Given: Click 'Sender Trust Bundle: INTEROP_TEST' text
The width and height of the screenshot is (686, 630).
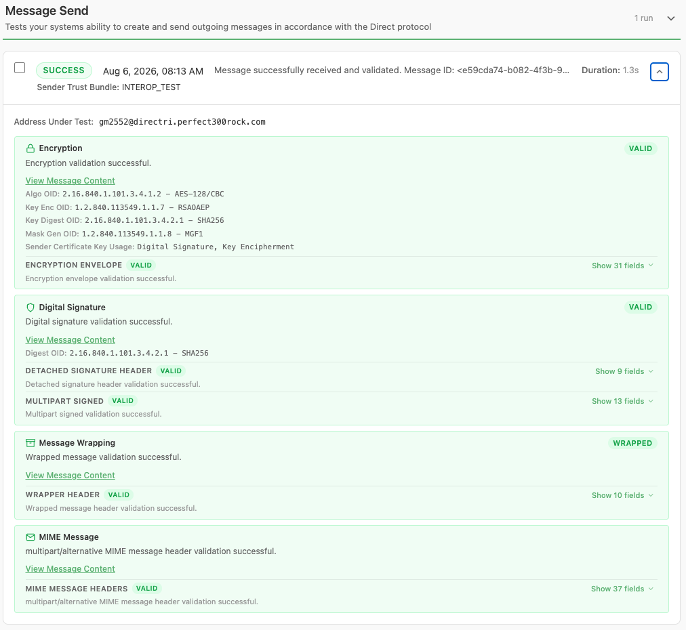Looking at the screenshot, I should click(108, 87).
